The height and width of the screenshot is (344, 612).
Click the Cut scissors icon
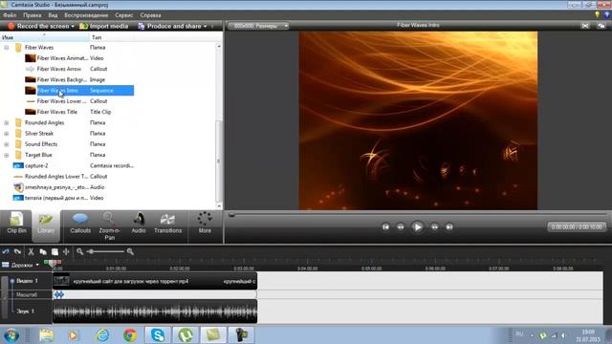(31, 251)
